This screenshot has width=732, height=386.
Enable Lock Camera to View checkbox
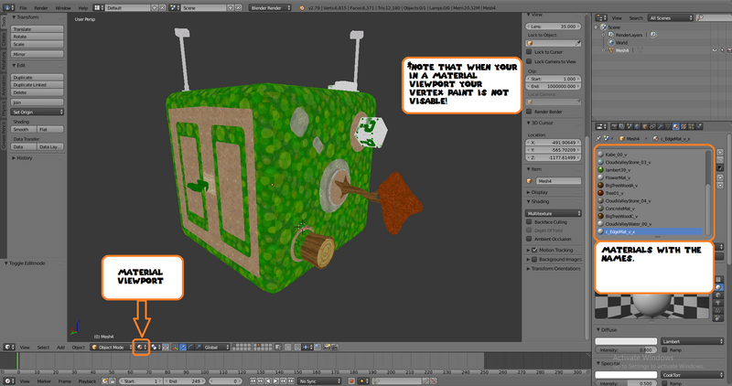[529, 61]
